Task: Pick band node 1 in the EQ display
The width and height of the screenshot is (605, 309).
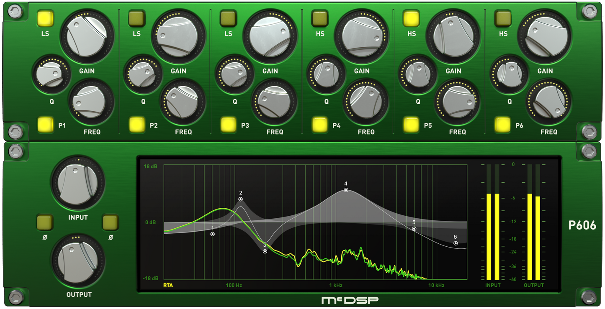Action: tap(213, 234)
